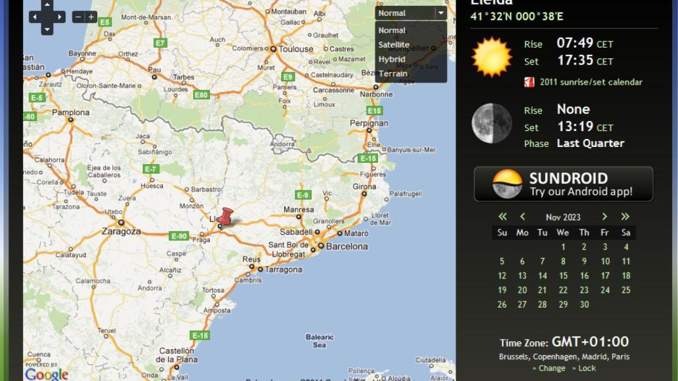This screenshot has height=381, width=678.
Task: Open the map type dropdown arrow
Action: point(440,13)
